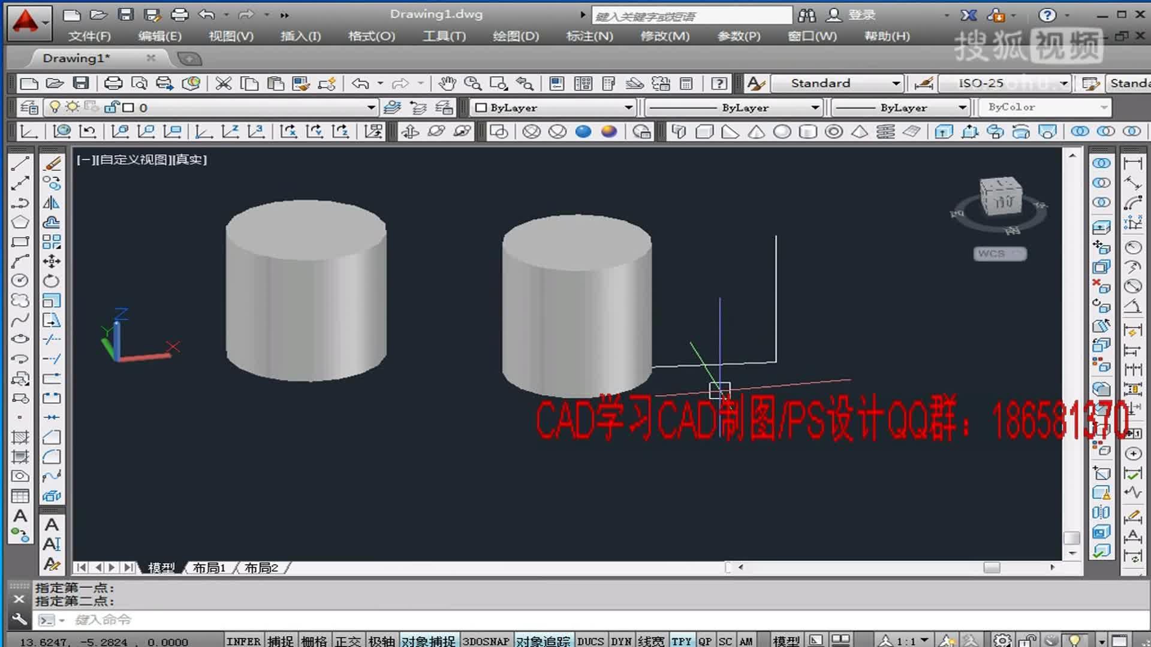Click the Erase tool icon
This screenshot has height=647, width=1151.
click(52, 164)
